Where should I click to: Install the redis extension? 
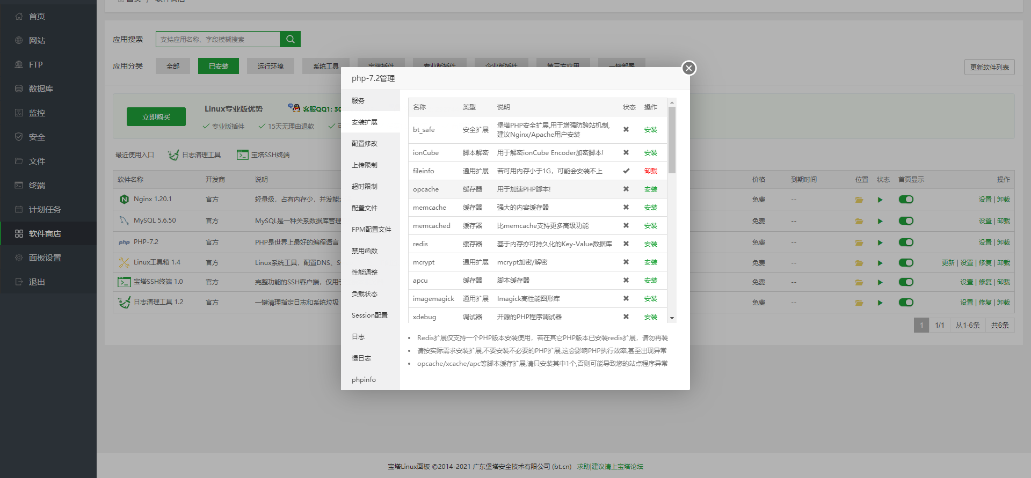650,244
